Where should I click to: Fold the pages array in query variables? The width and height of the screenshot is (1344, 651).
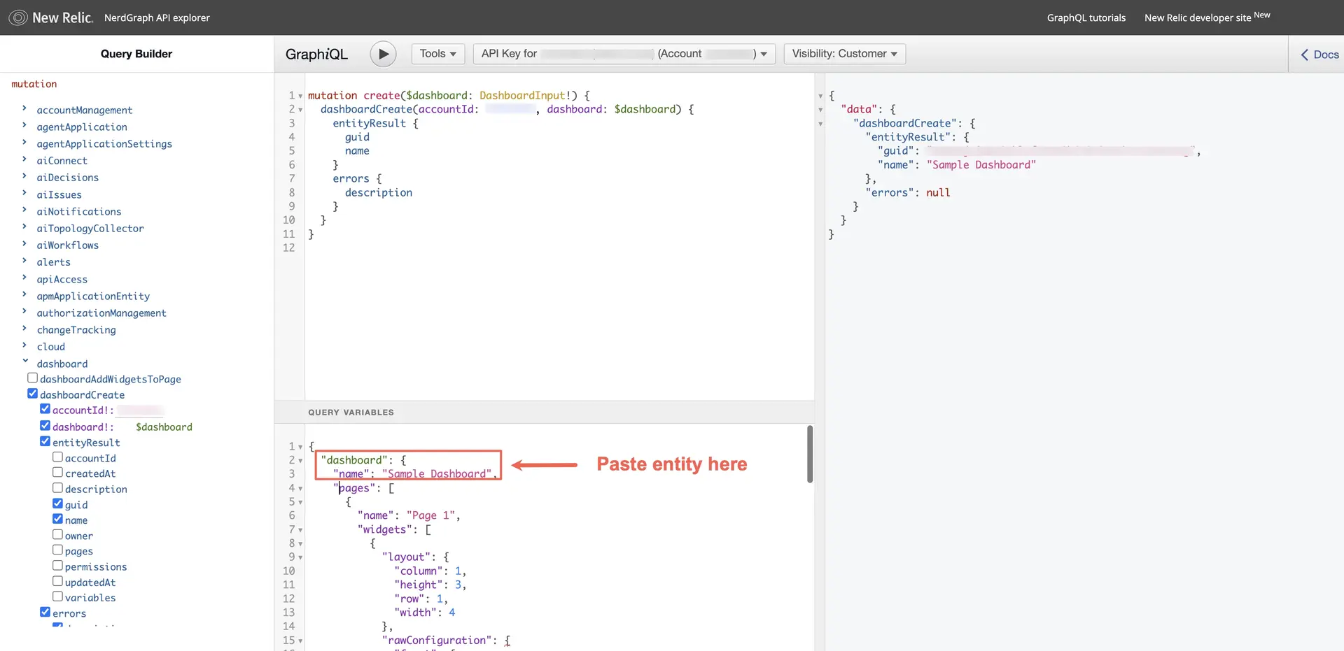(300, 489)
